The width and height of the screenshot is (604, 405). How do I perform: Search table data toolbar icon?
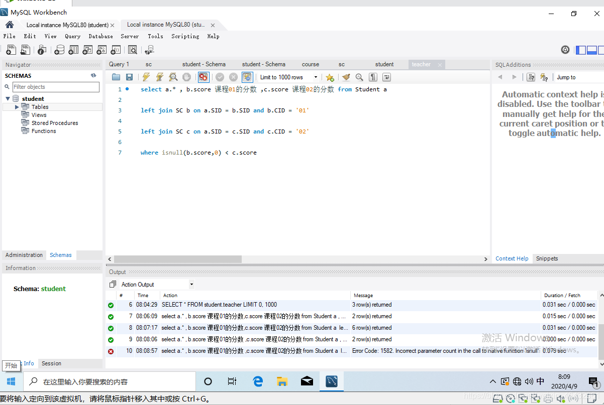click(132, 50)
